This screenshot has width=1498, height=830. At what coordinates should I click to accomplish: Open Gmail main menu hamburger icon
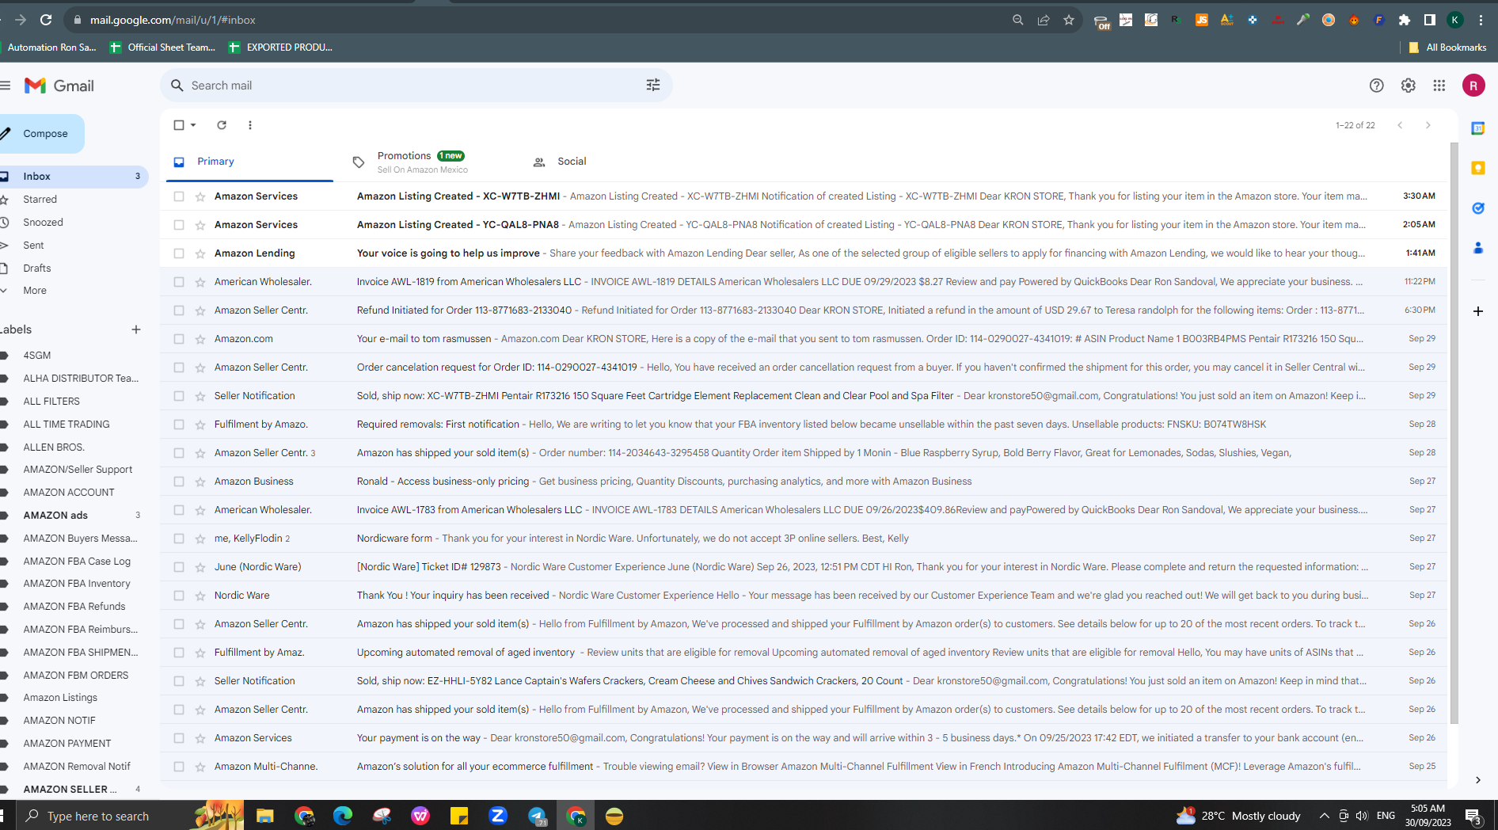coord(6,86)
